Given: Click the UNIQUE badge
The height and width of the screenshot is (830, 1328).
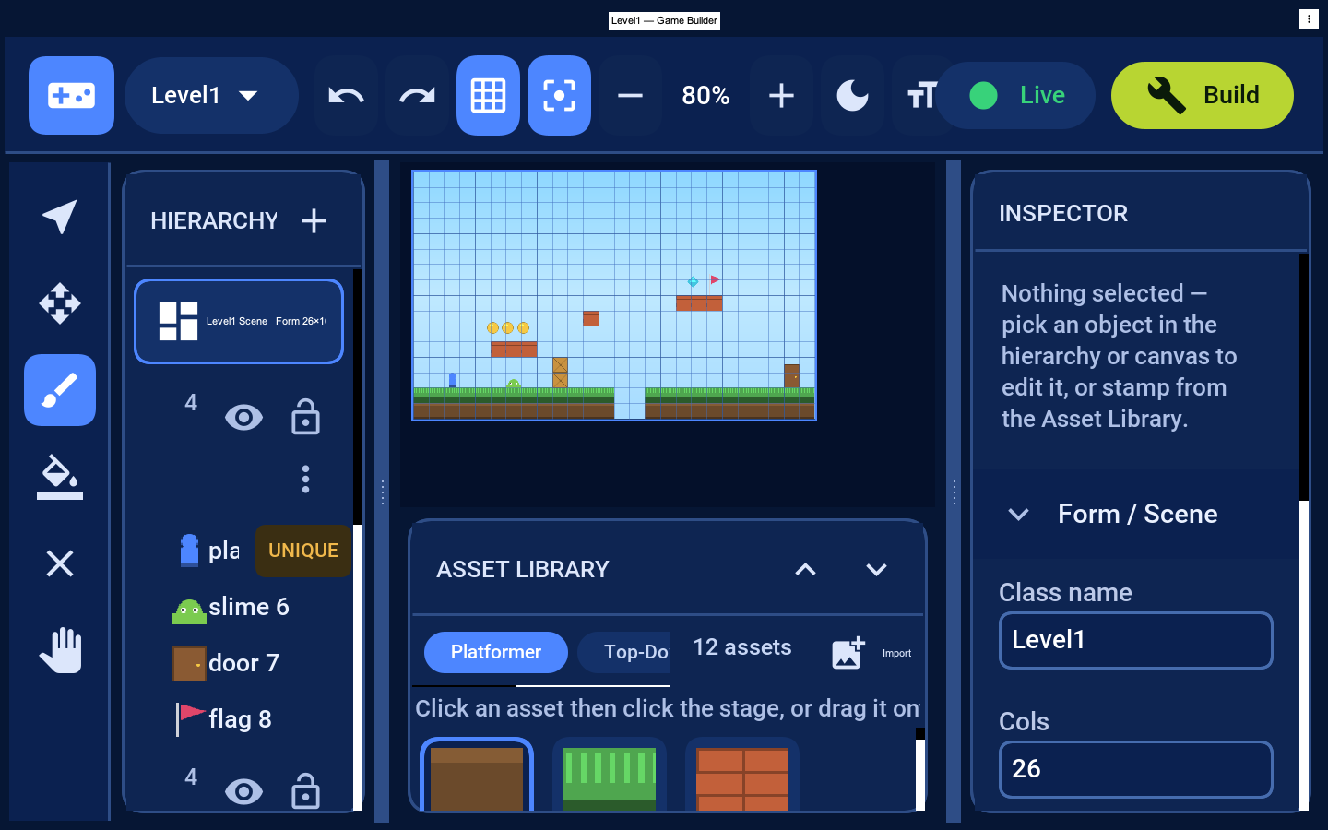Looking at the screenshot, I should pos(302,551).
